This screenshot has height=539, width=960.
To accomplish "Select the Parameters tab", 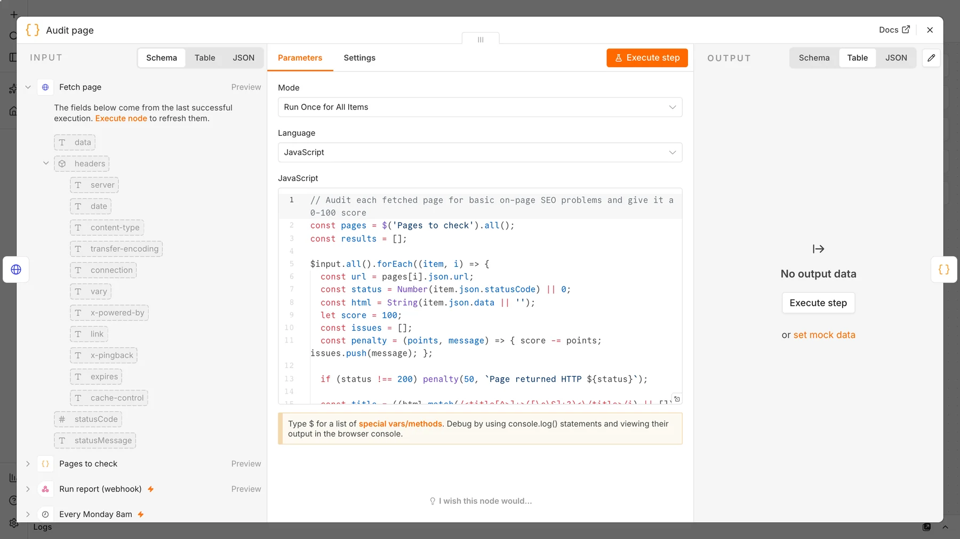I will click(x=300, y=58).
